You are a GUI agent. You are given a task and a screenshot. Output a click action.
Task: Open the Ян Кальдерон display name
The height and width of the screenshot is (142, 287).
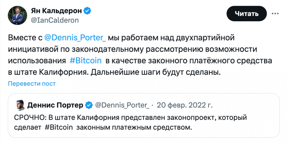tap(56, 11)
